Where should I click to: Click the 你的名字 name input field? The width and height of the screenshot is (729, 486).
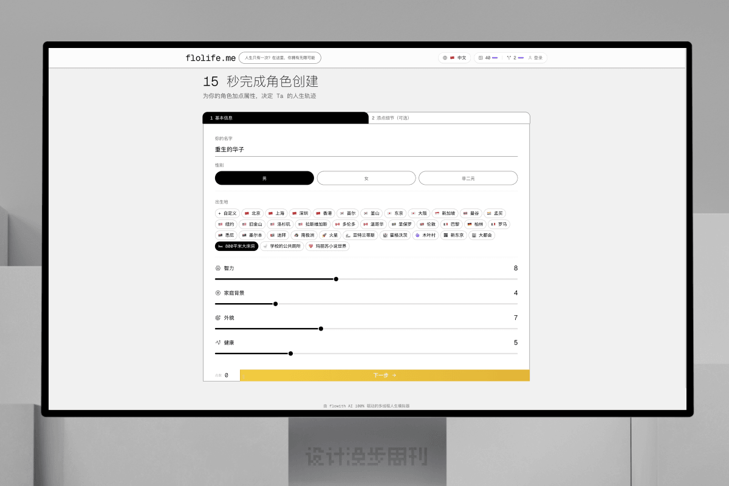pyautogui.click(x=366, y=149)
